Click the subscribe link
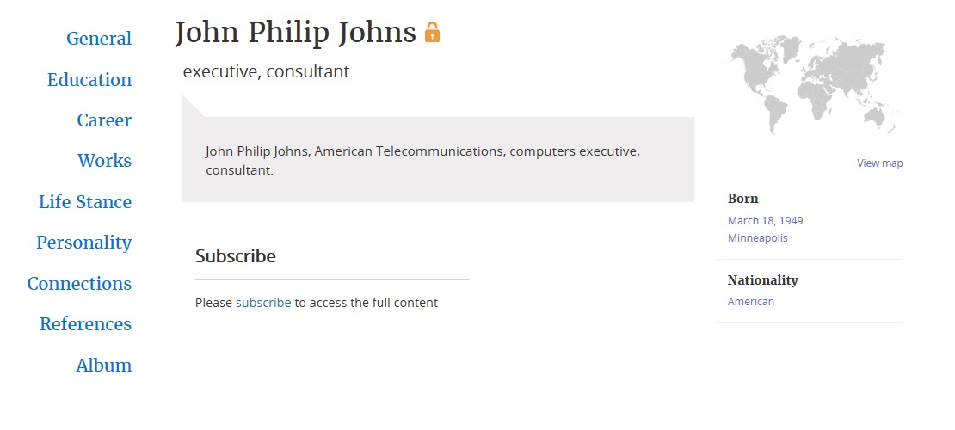This screenshot has width=955, height=430. coord(263,303)
